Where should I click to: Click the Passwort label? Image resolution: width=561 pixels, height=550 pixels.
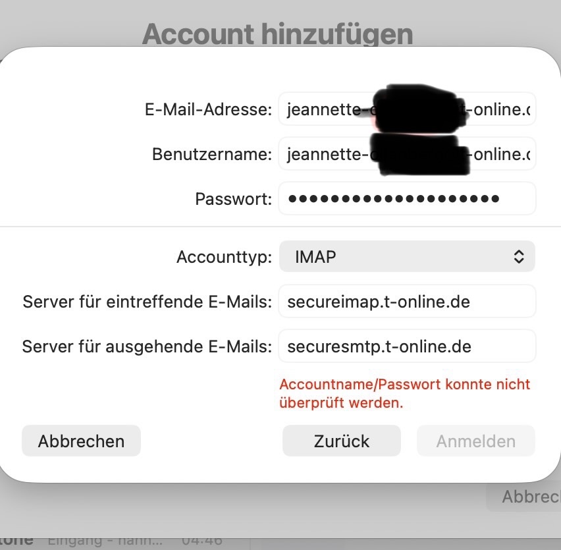click(233, 199)
